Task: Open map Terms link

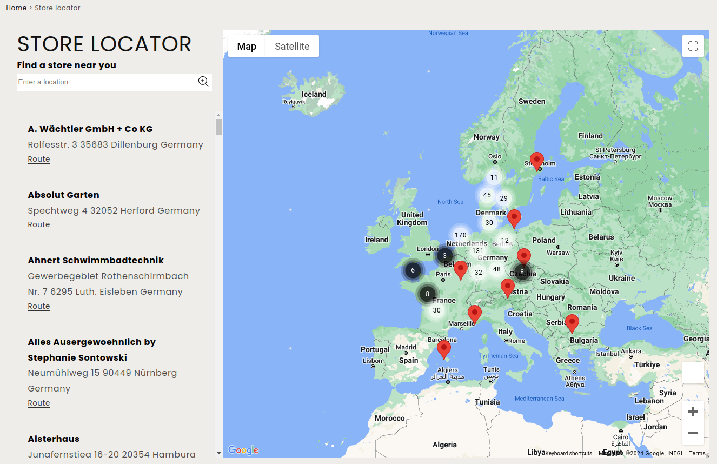Action: click(x=697, y=453)
